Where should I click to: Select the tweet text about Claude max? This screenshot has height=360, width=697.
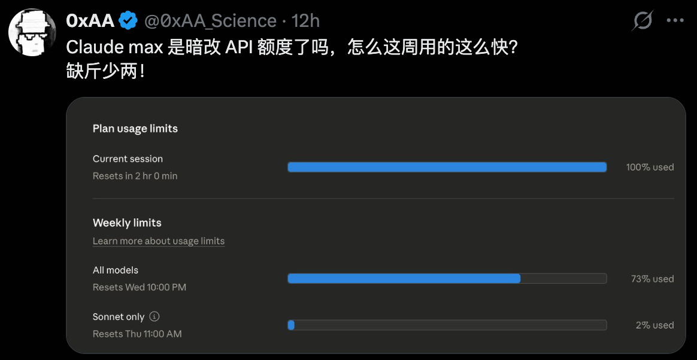tap(292, 47)
